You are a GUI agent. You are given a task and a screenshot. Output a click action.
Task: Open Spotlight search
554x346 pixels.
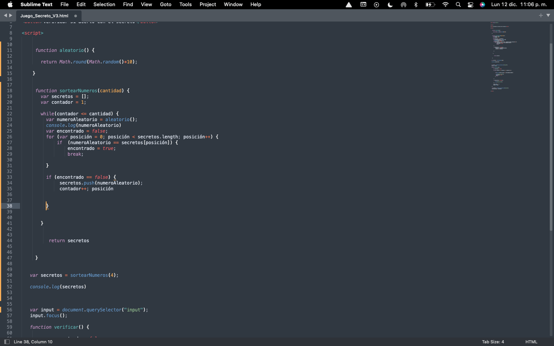(x=458, y=5)
